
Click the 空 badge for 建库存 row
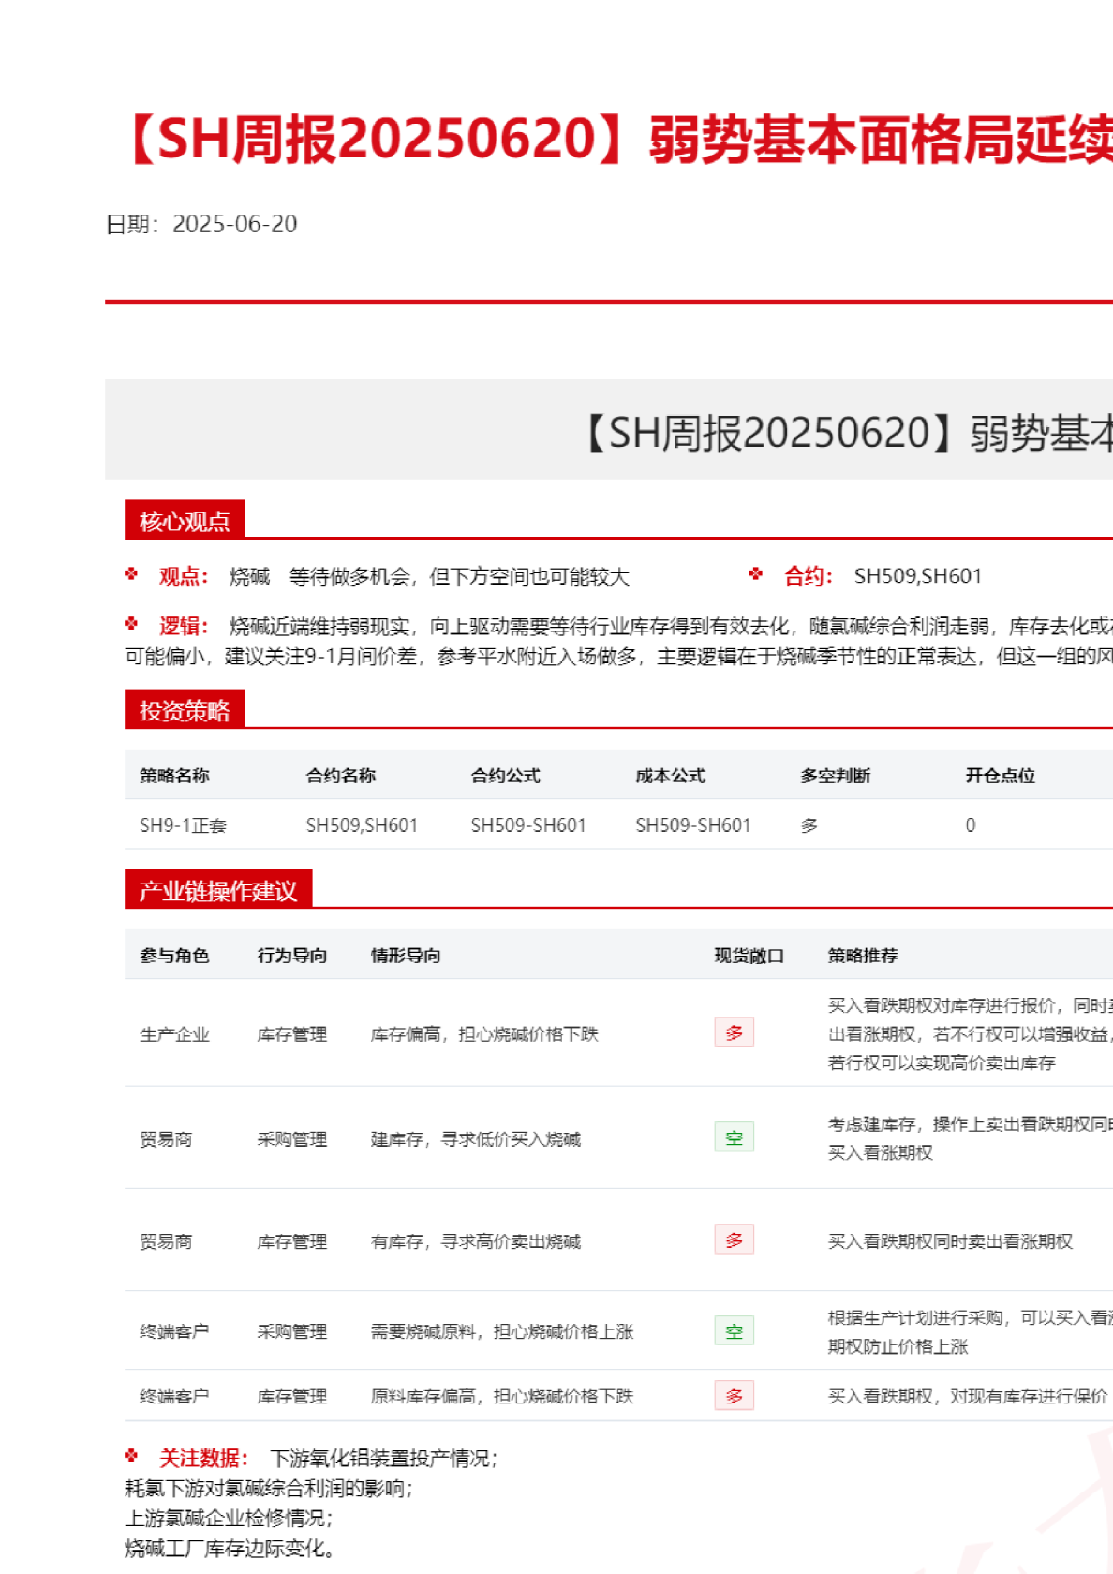click(x=734, y=1137)
